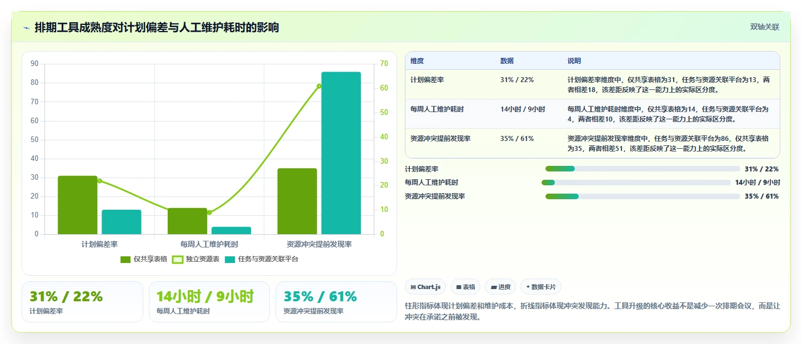Click the paragraph starting 柱形指标体现计划偏差
This screenshot has height=344, width=802.
(593, 312)
